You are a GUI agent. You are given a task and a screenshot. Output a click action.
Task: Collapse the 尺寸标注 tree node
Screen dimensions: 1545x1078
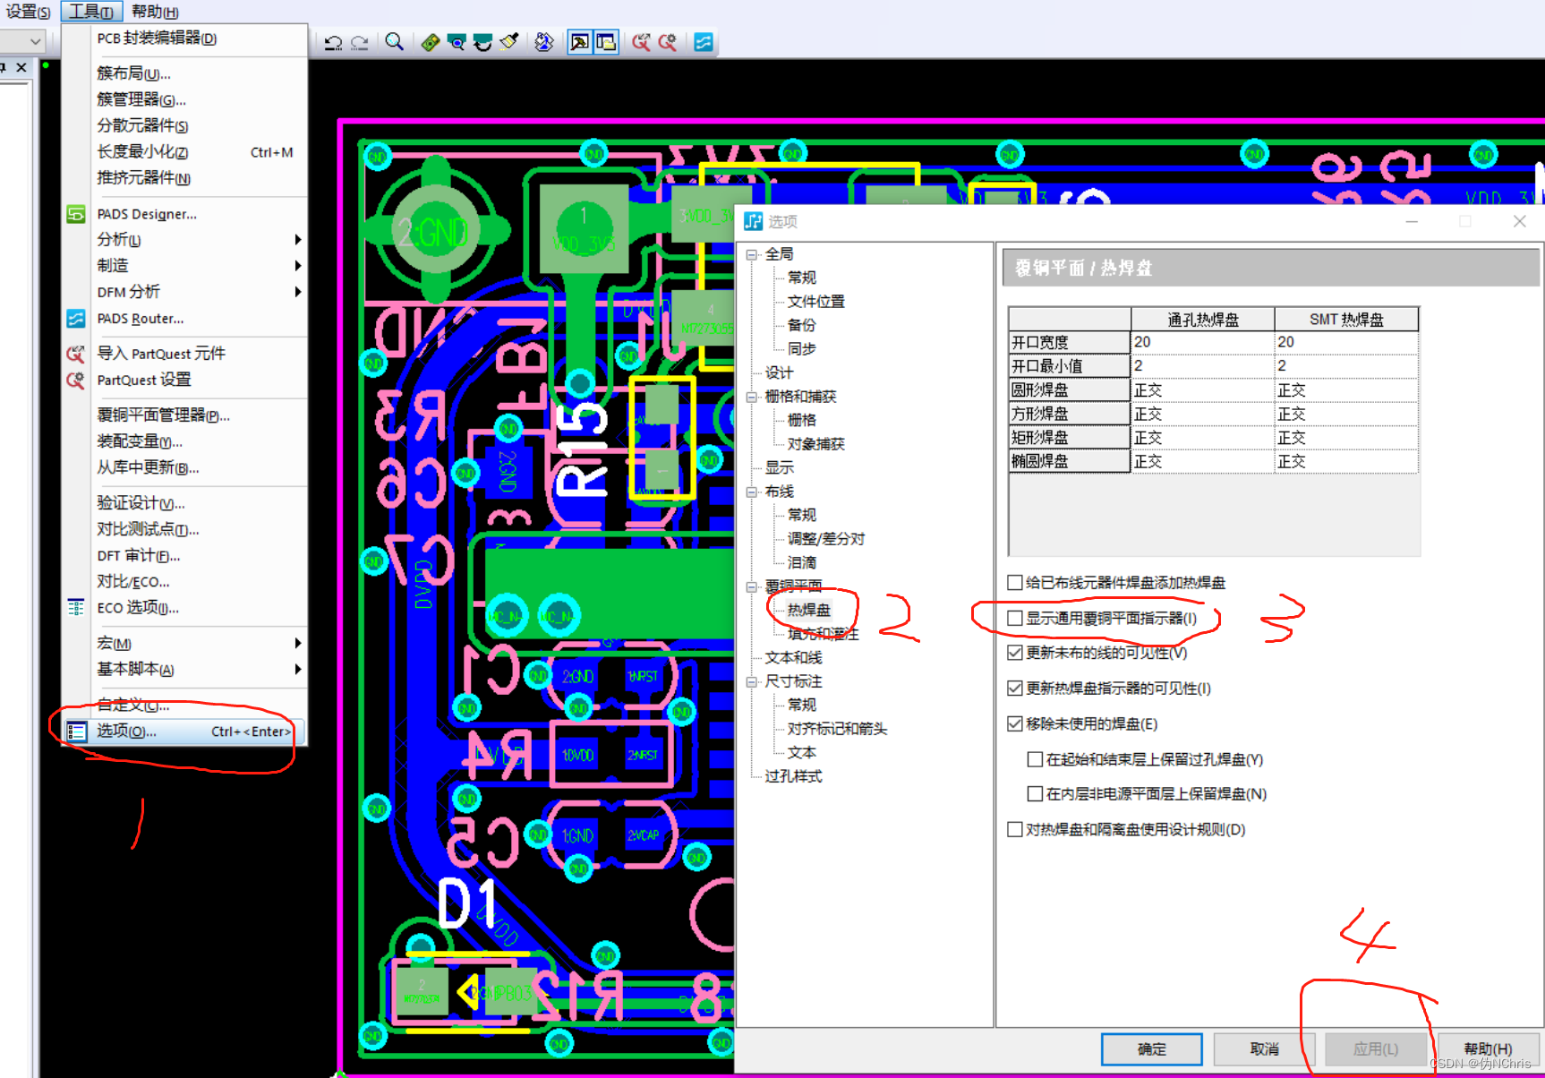tap(752, 681)
